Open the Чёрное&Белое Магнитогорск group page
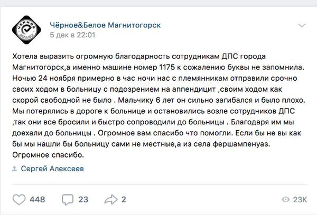Screen dimensions: 317x215 (x=105, y=25)
